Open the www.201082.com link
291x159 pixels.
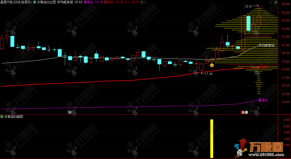tap(266, 155)
